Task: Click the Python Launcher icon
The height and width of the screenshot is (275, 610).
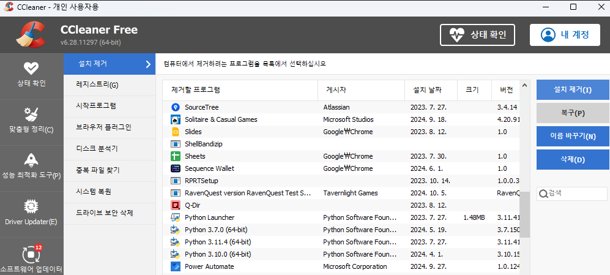Action: tap(176, 217)
